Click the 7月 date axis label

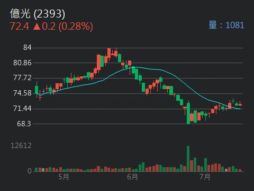[x=205, y=177]
